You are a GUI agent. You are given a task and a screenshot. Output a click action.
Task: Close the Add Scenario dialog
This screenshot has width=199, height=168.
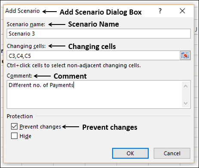tap(182, 11)
